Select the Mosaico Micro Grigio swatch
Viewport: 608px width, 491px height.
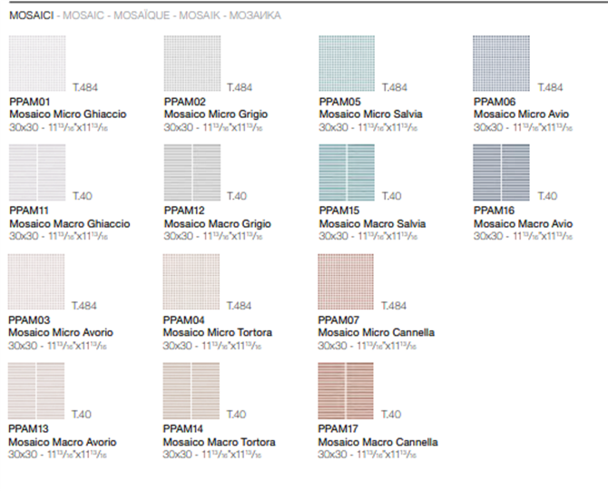[191, 64]
